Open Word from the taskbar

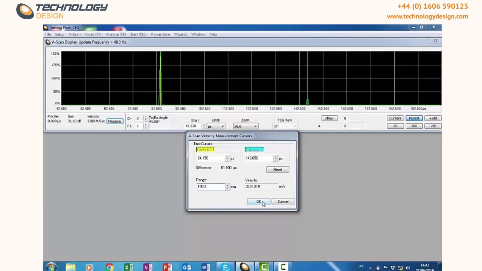tap(206, 267)
